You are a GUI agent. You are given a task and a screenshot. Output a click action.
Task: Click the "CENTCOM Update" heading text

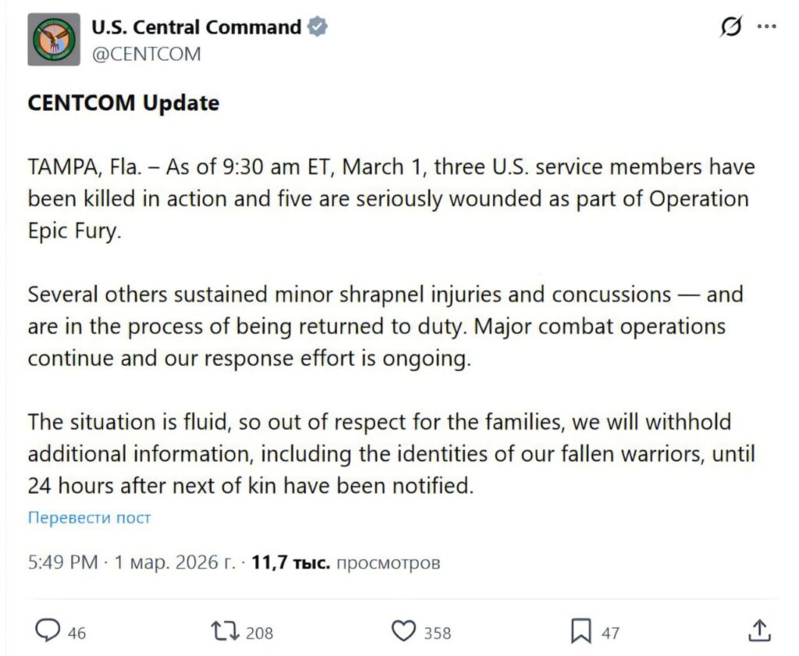click(x=123, y=103)
